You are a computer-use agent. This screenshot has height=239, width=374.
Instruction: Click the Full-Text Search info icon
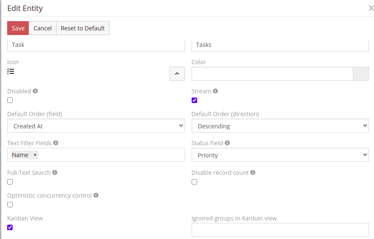click(x=55, y=173)
